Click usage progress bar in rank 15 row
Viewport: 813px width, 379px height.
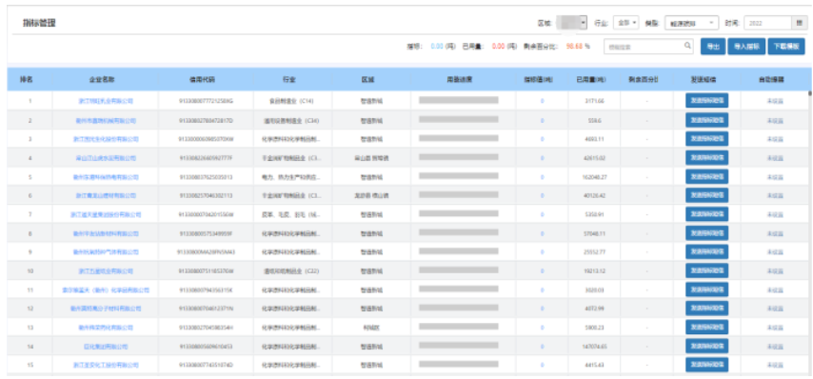coord(458,364)
